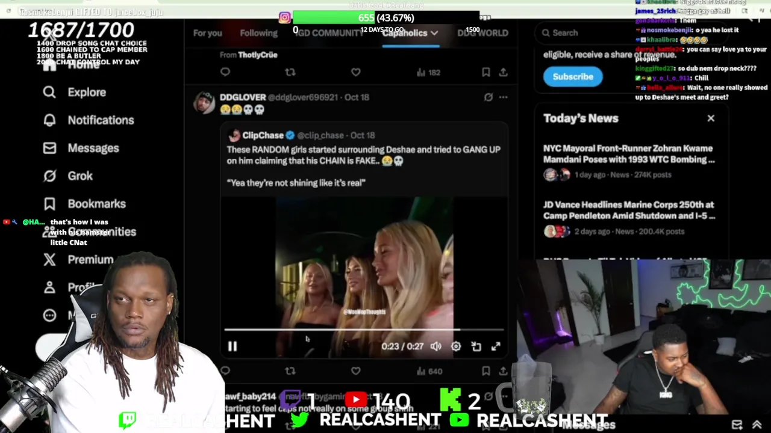Open Grok from the sidebar

pyautogui.click(x=68, y=176)
